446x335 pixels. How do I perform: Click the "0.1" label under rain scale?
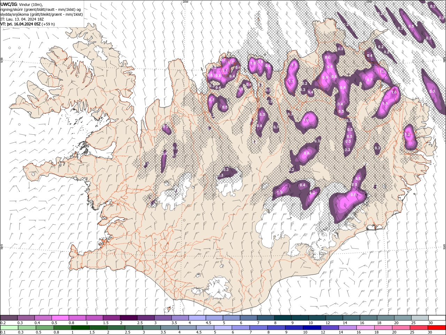(3, 333)
